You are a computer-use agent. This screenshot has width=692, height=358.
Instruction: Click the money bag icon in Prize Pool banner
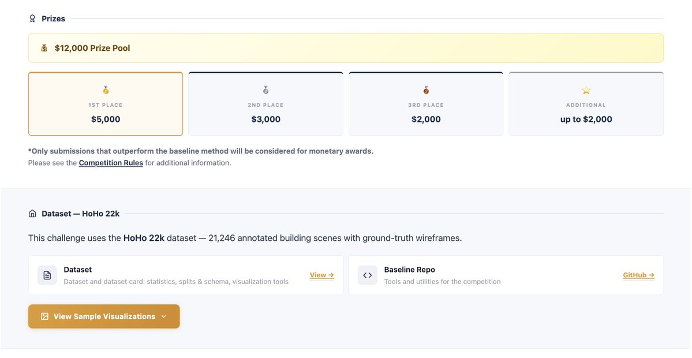(x=44, y=48)
